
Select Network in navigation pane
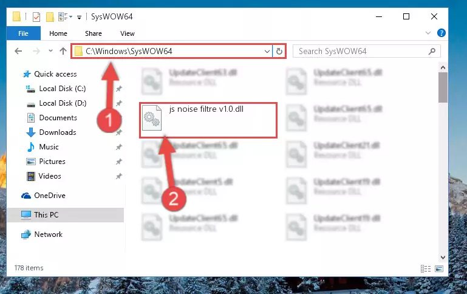pyautogui.click(x=48, y=234)
